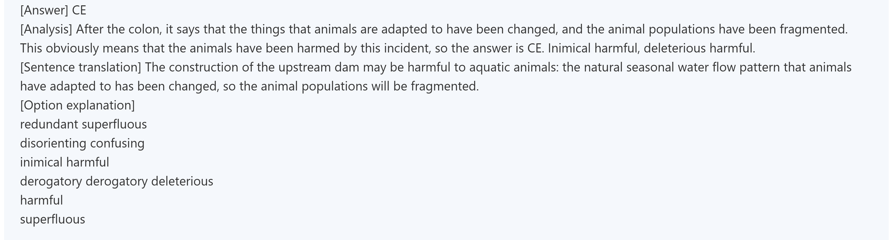Click the "inimical harmful" option line
890x240 pixels.
pyautogui.click(x=65, y=162)
